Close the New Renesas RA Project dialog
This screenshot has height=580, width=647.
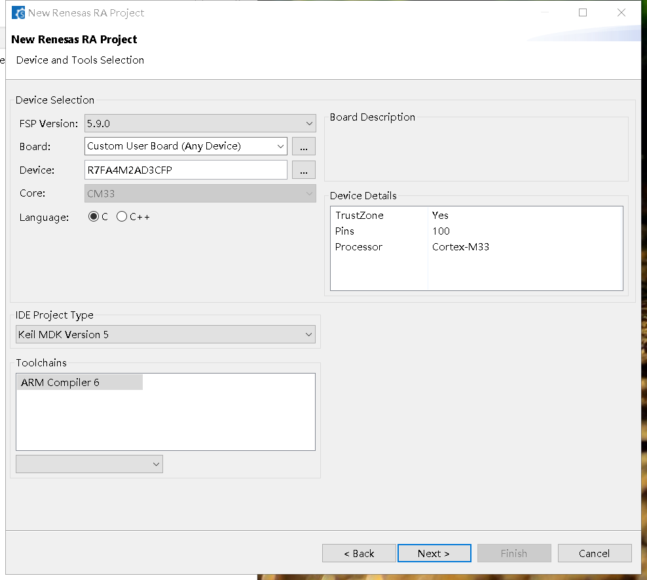[621, 13]
